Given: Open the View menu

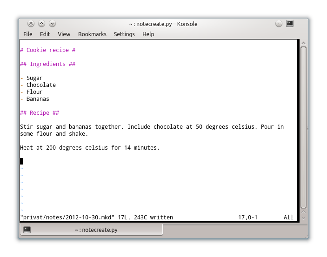Looking at the screenshot, I should pyautogui.click(x=64, y=34).
